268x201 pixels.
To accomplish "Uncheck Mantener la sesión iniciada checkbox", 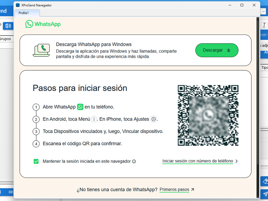I will (36, 161).
